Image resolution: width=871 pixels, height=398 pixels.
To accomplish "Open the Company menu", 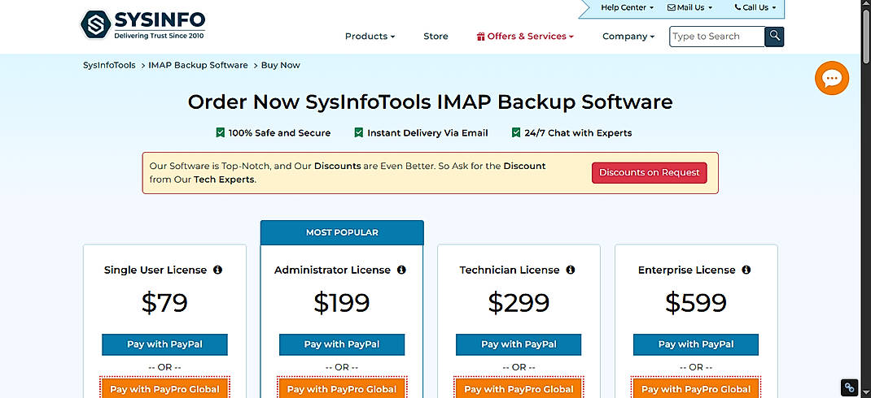I will pyautogui.click(x=628, y=37).
